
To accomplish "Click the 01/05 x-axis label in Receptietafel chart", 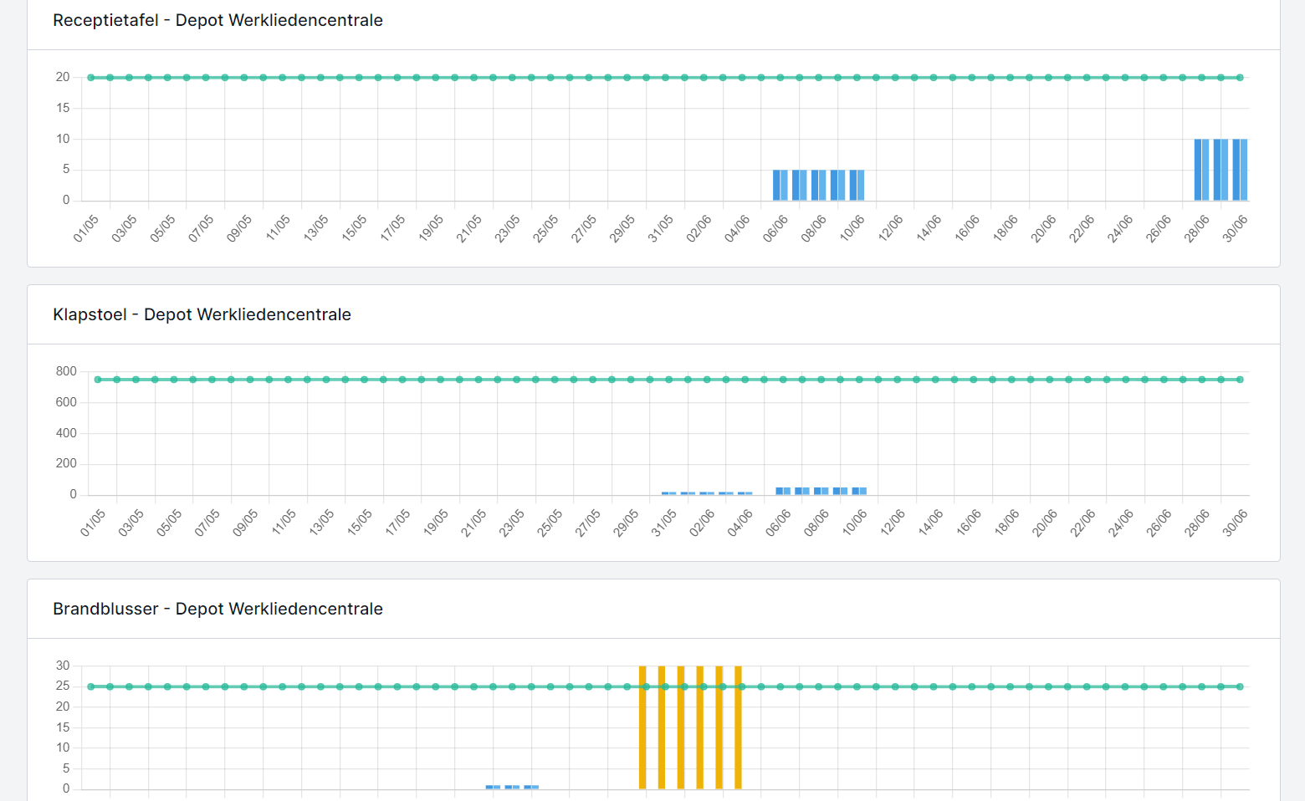I will (86, 228).
